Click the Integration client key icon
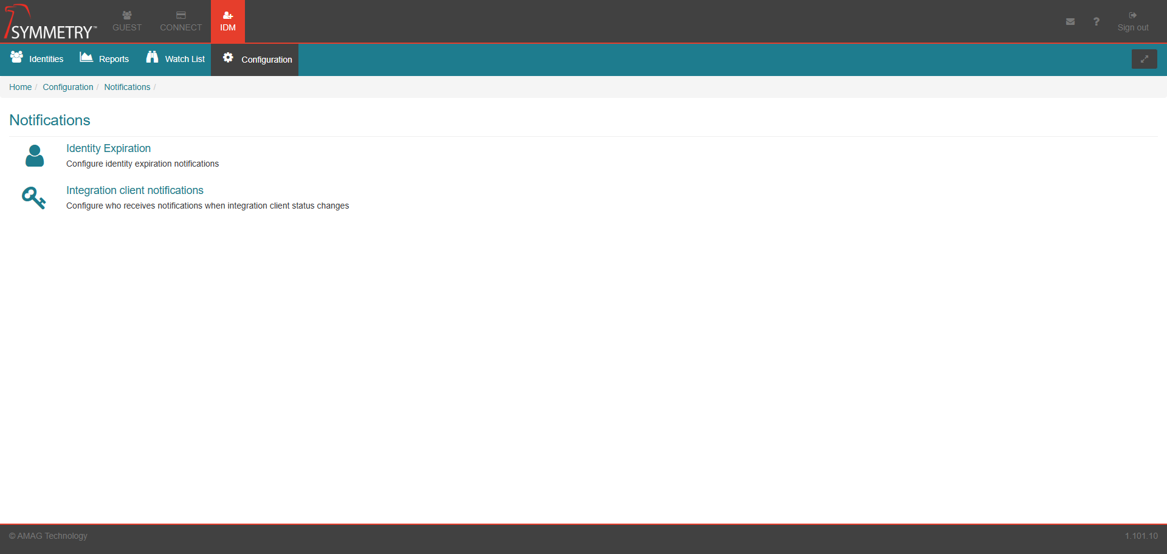 [34, 198]
